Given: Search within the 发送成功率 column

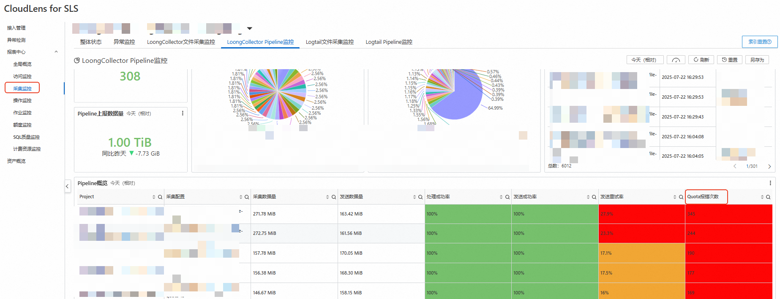Looking at the screenshot, I should click(594, 197).
